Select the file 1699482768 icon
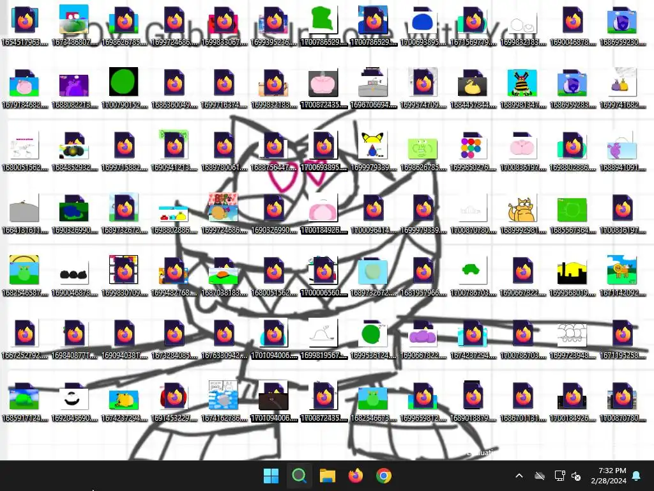The height and width of the screenshot is (491, 654). pyautogui.click(x=174, y=270)
